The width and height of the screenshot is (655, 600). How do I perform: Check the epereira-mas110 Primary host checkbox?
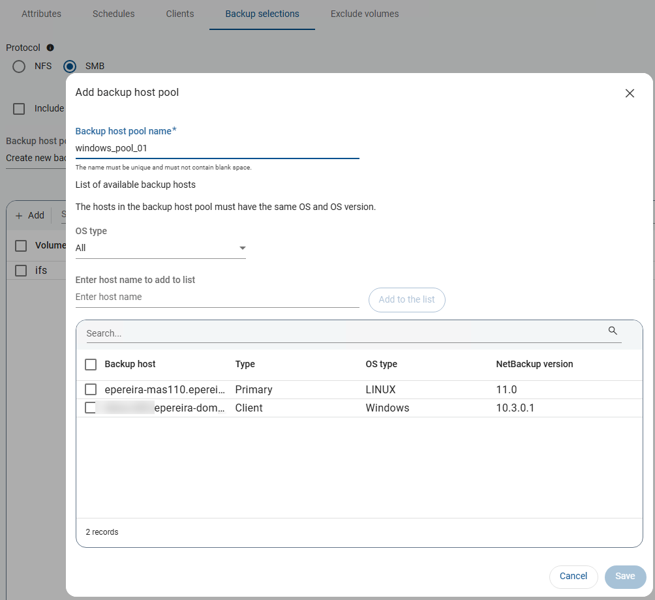click(91, 389)
